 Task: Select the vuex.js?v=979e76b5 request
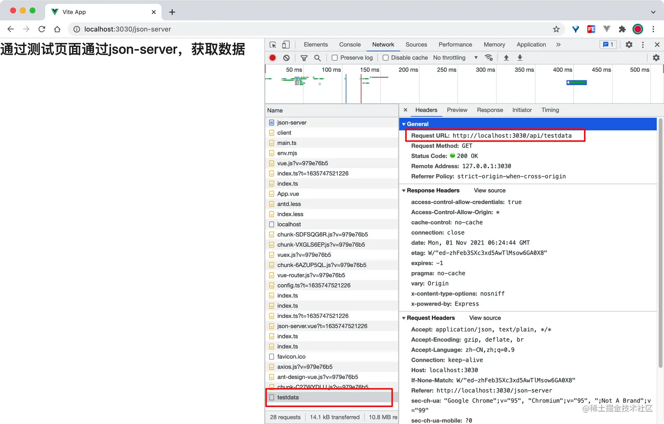tap(332, 255)
